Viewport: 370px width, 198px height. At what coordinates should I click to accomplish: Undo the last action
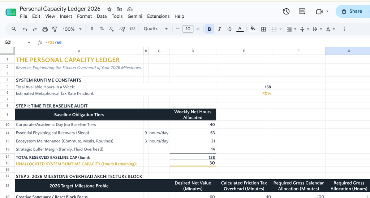click(x=25, y=29)
